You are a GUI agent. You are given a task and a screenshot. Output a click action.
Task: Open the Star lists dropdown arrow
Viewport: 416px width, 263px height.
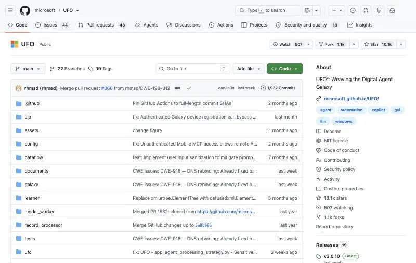[401, 44]
